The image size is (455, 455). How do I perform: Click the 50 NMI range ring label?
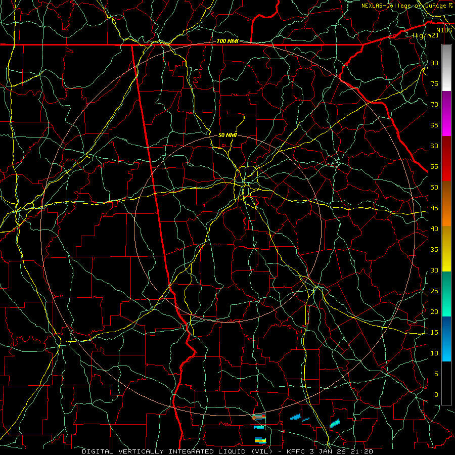click(x=227, y=135)
